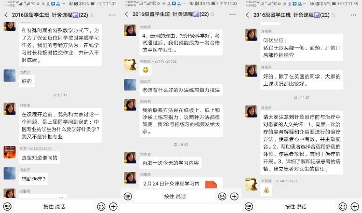Select the 辅助治疗? message bubble
This screenshot has height=213, width=362.
[33, 179]
